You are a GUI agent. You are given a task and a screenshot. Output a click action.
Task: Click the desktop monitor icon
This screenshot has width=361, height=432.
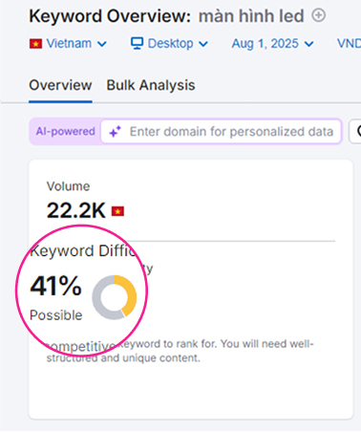click(x=137, y=43)
